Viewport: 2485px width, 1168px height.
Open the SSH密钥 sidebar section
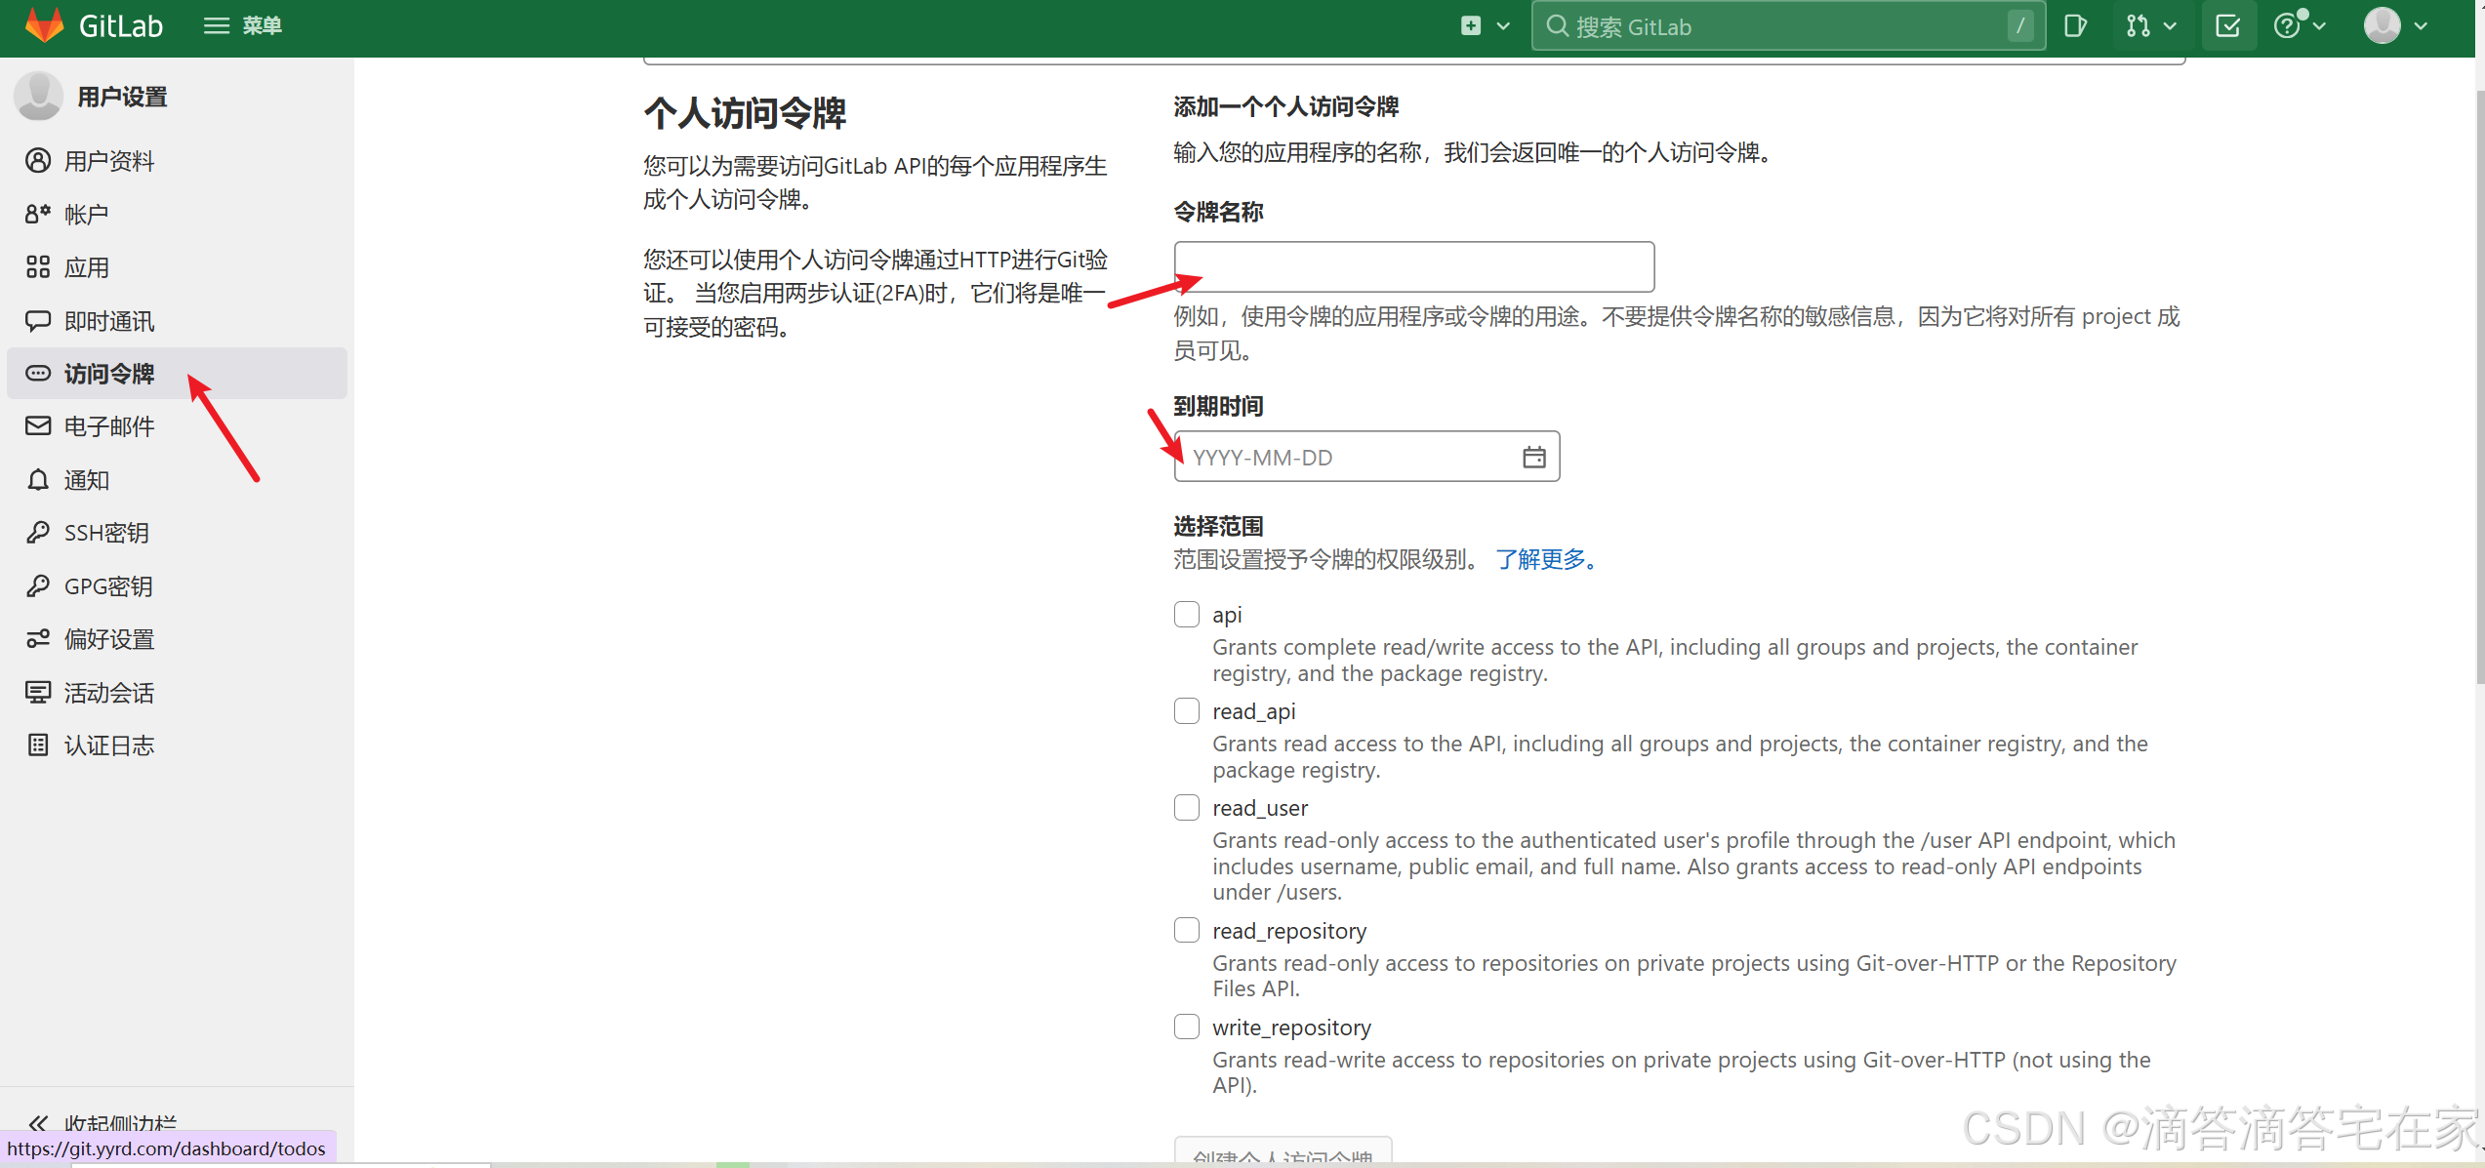[x=106, y=532]
